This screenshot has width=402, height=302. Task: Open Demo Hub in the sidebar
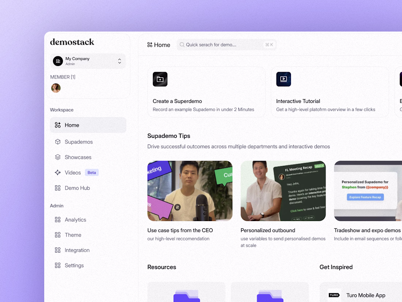77,188
